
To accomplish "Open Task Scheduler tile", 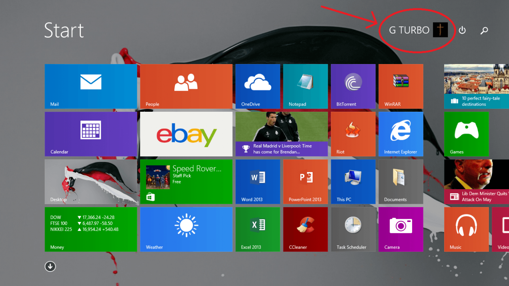I will pyautogui.click(x=353, y=230).
